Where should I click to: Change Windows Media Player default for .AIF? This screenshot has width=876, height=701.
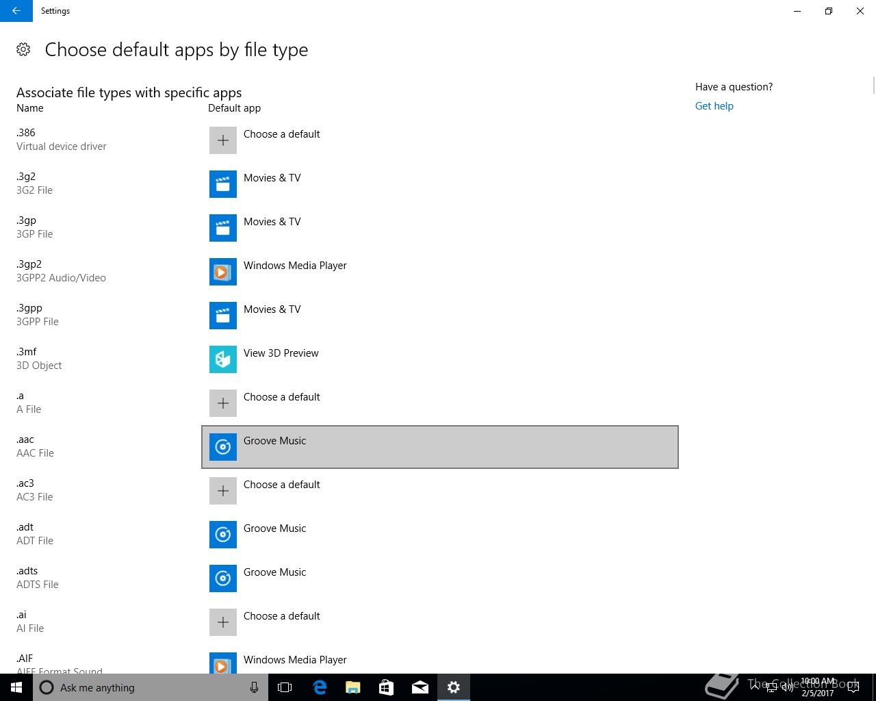coord(440,659)
